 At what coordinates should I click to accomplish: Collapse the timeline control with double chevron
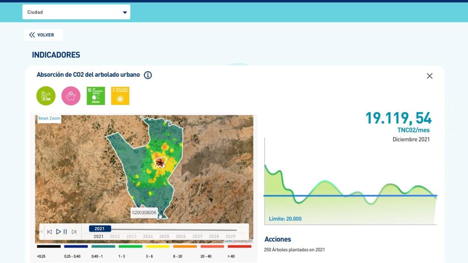click(42, 232)
